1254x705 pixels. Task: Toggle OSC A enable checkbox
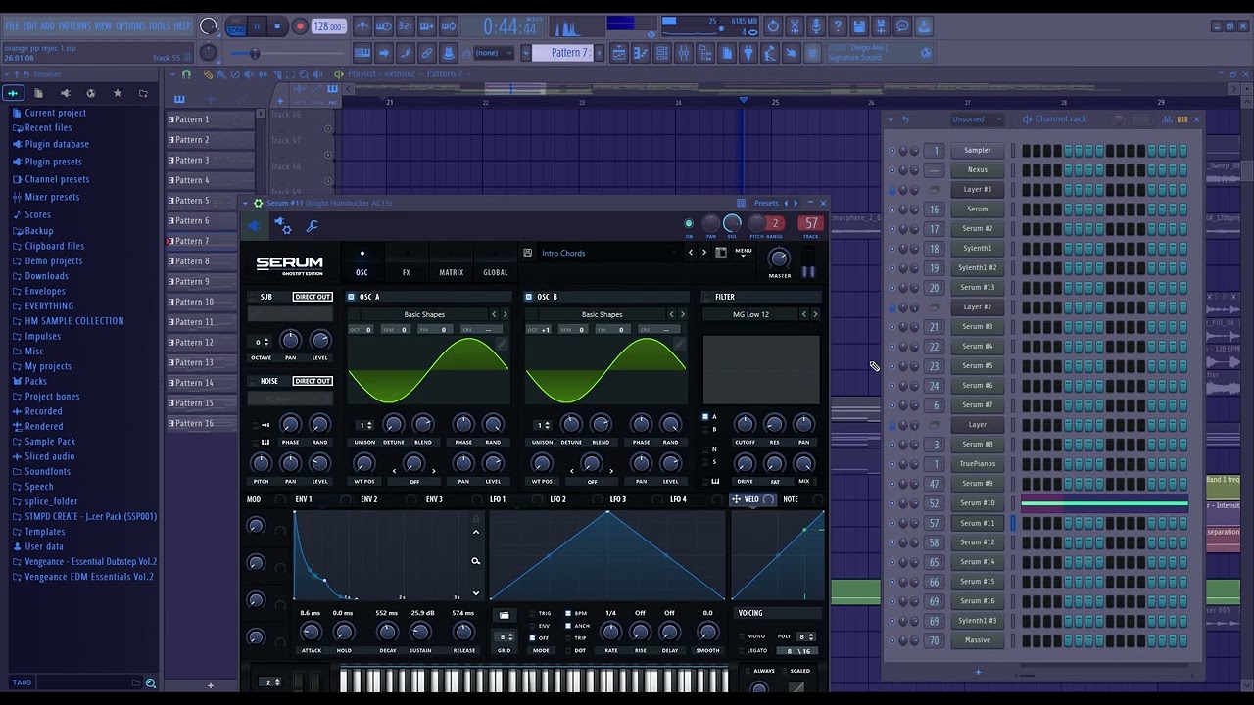(x=351, y=297)
